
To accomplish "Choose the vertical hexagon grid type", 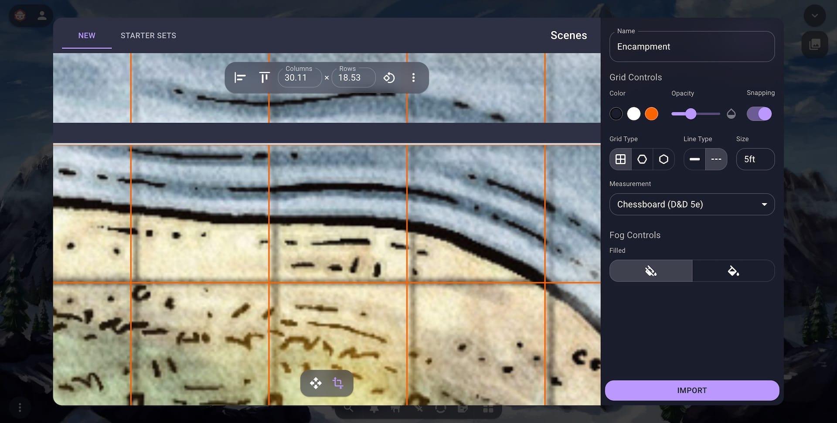I will [642, 159].
